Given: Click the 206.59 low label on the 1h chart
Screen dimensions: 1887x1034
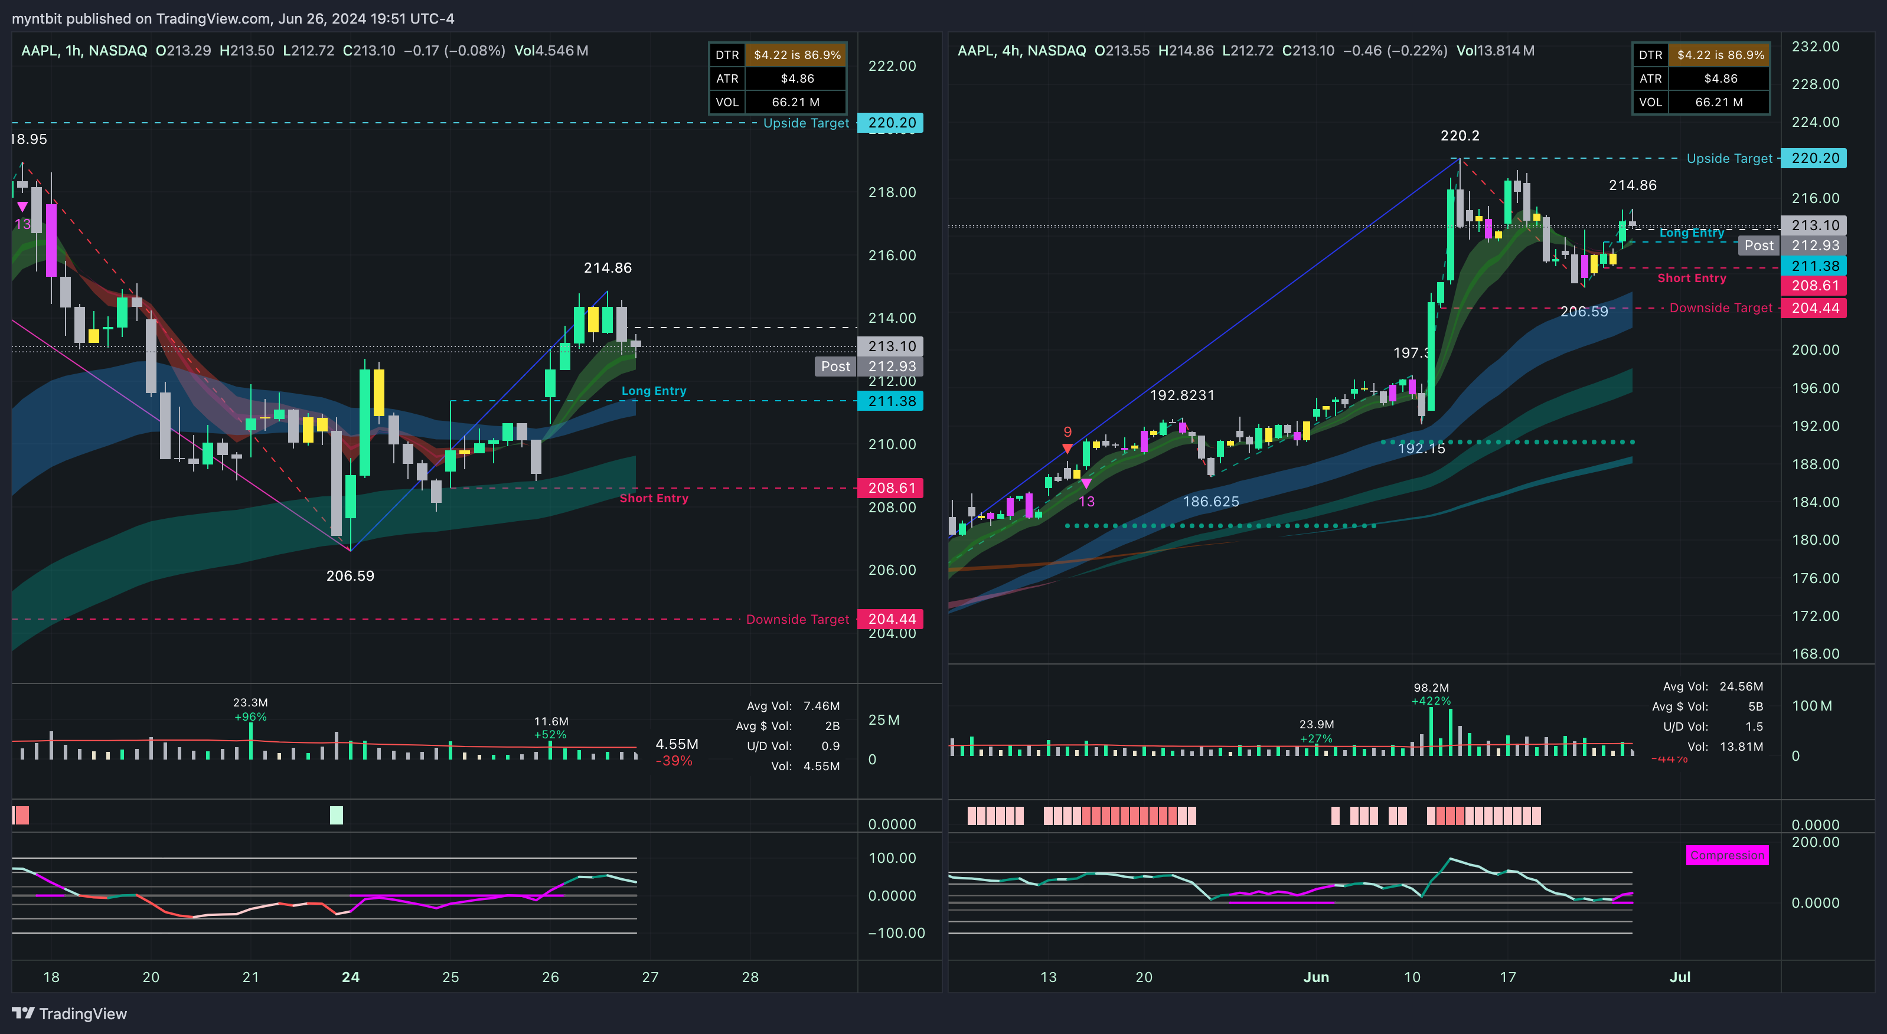Looking at the screenshot, I should 350,577.
